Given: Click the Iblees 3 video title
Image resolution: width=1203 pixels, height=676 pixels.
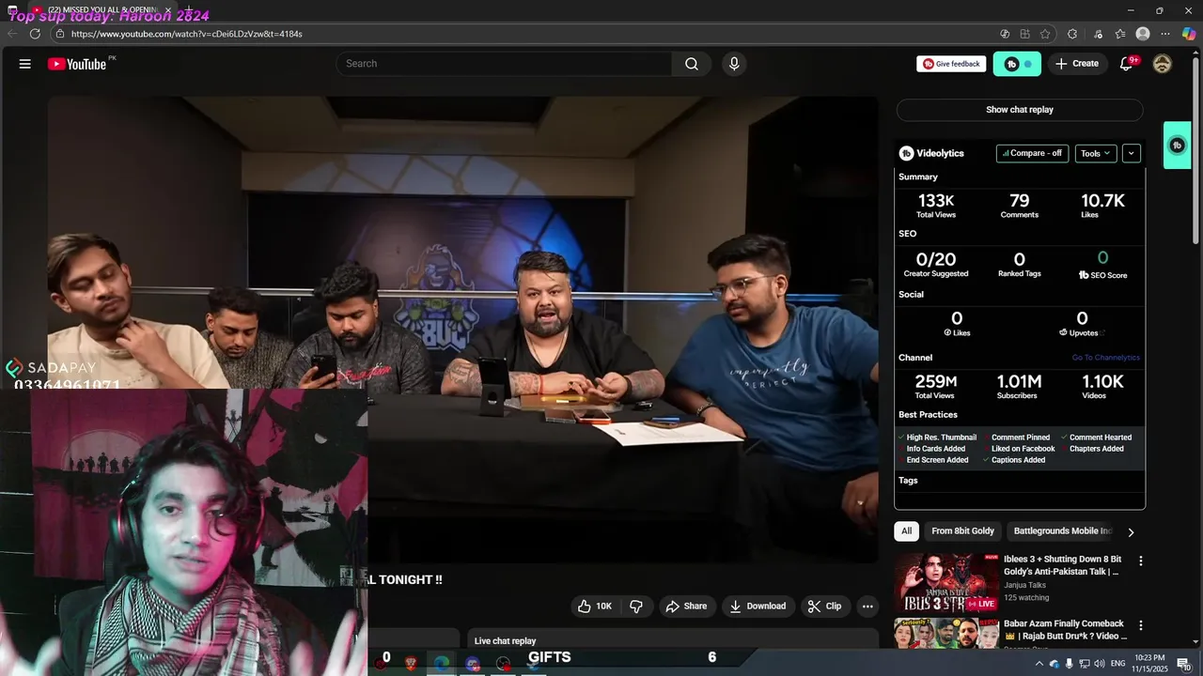Looking at the screenshot, I should [x=1062, y=565].
